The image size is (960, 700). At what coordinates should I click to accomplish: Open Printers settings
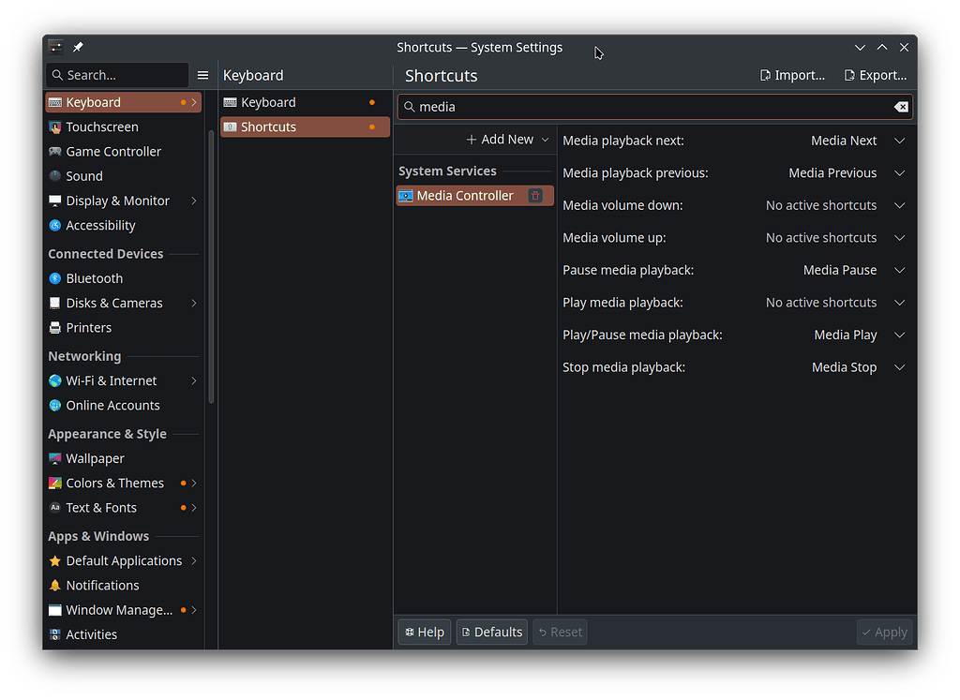click(x=90, y=327)
